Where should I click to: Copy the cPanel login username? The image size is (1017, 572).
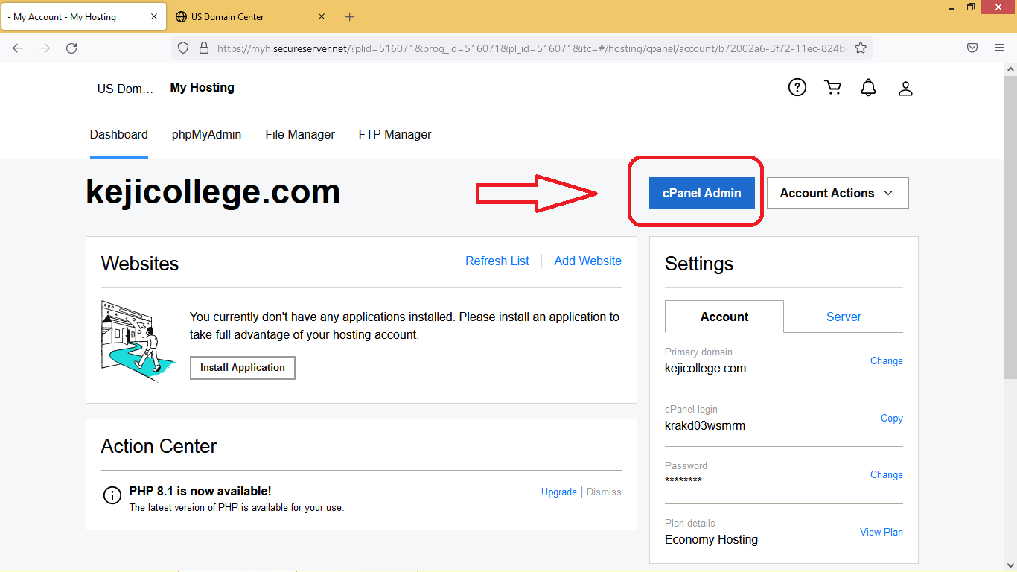coord(892,418)
